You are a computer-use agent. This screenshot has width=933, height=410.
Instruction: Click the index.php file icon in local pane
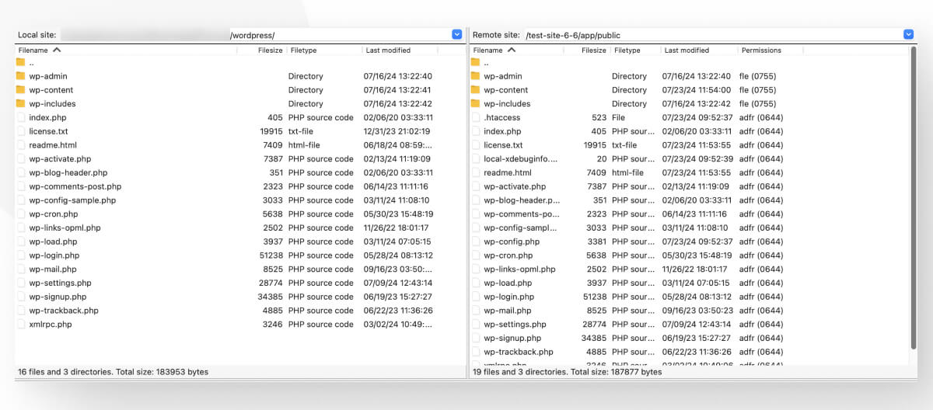point(20,118)
